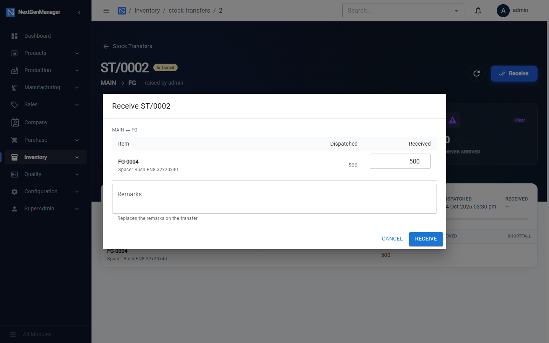Screen dimensions: 549x343
Task: Click the Company badge icon
Action: (x=15, y=122)
